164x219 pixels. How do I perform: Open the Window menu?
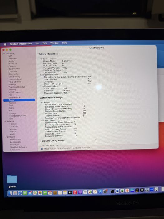(x=55, y=43)
